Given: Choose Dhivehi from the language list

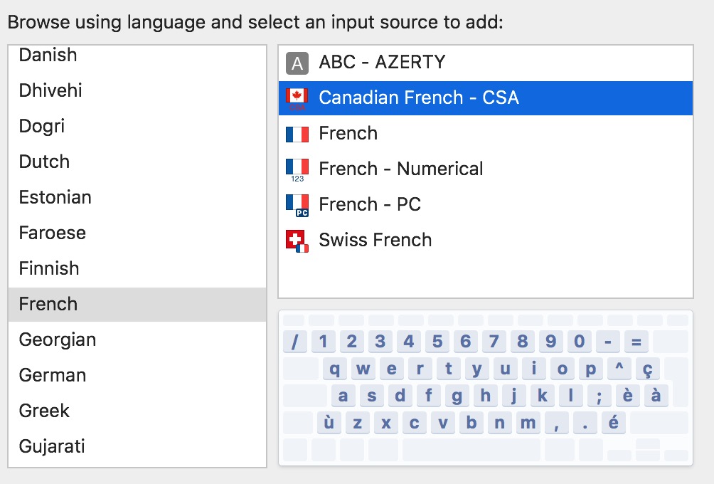Looking at the screenshot, I should pos(50,91).
